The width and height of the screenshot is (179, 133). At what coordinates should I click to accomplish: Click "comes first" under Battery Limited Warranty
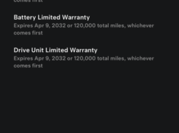click(x=28, y=33)
